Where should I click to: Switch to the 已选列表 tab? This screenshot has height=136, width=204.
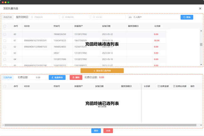click(x=8, y=77)
